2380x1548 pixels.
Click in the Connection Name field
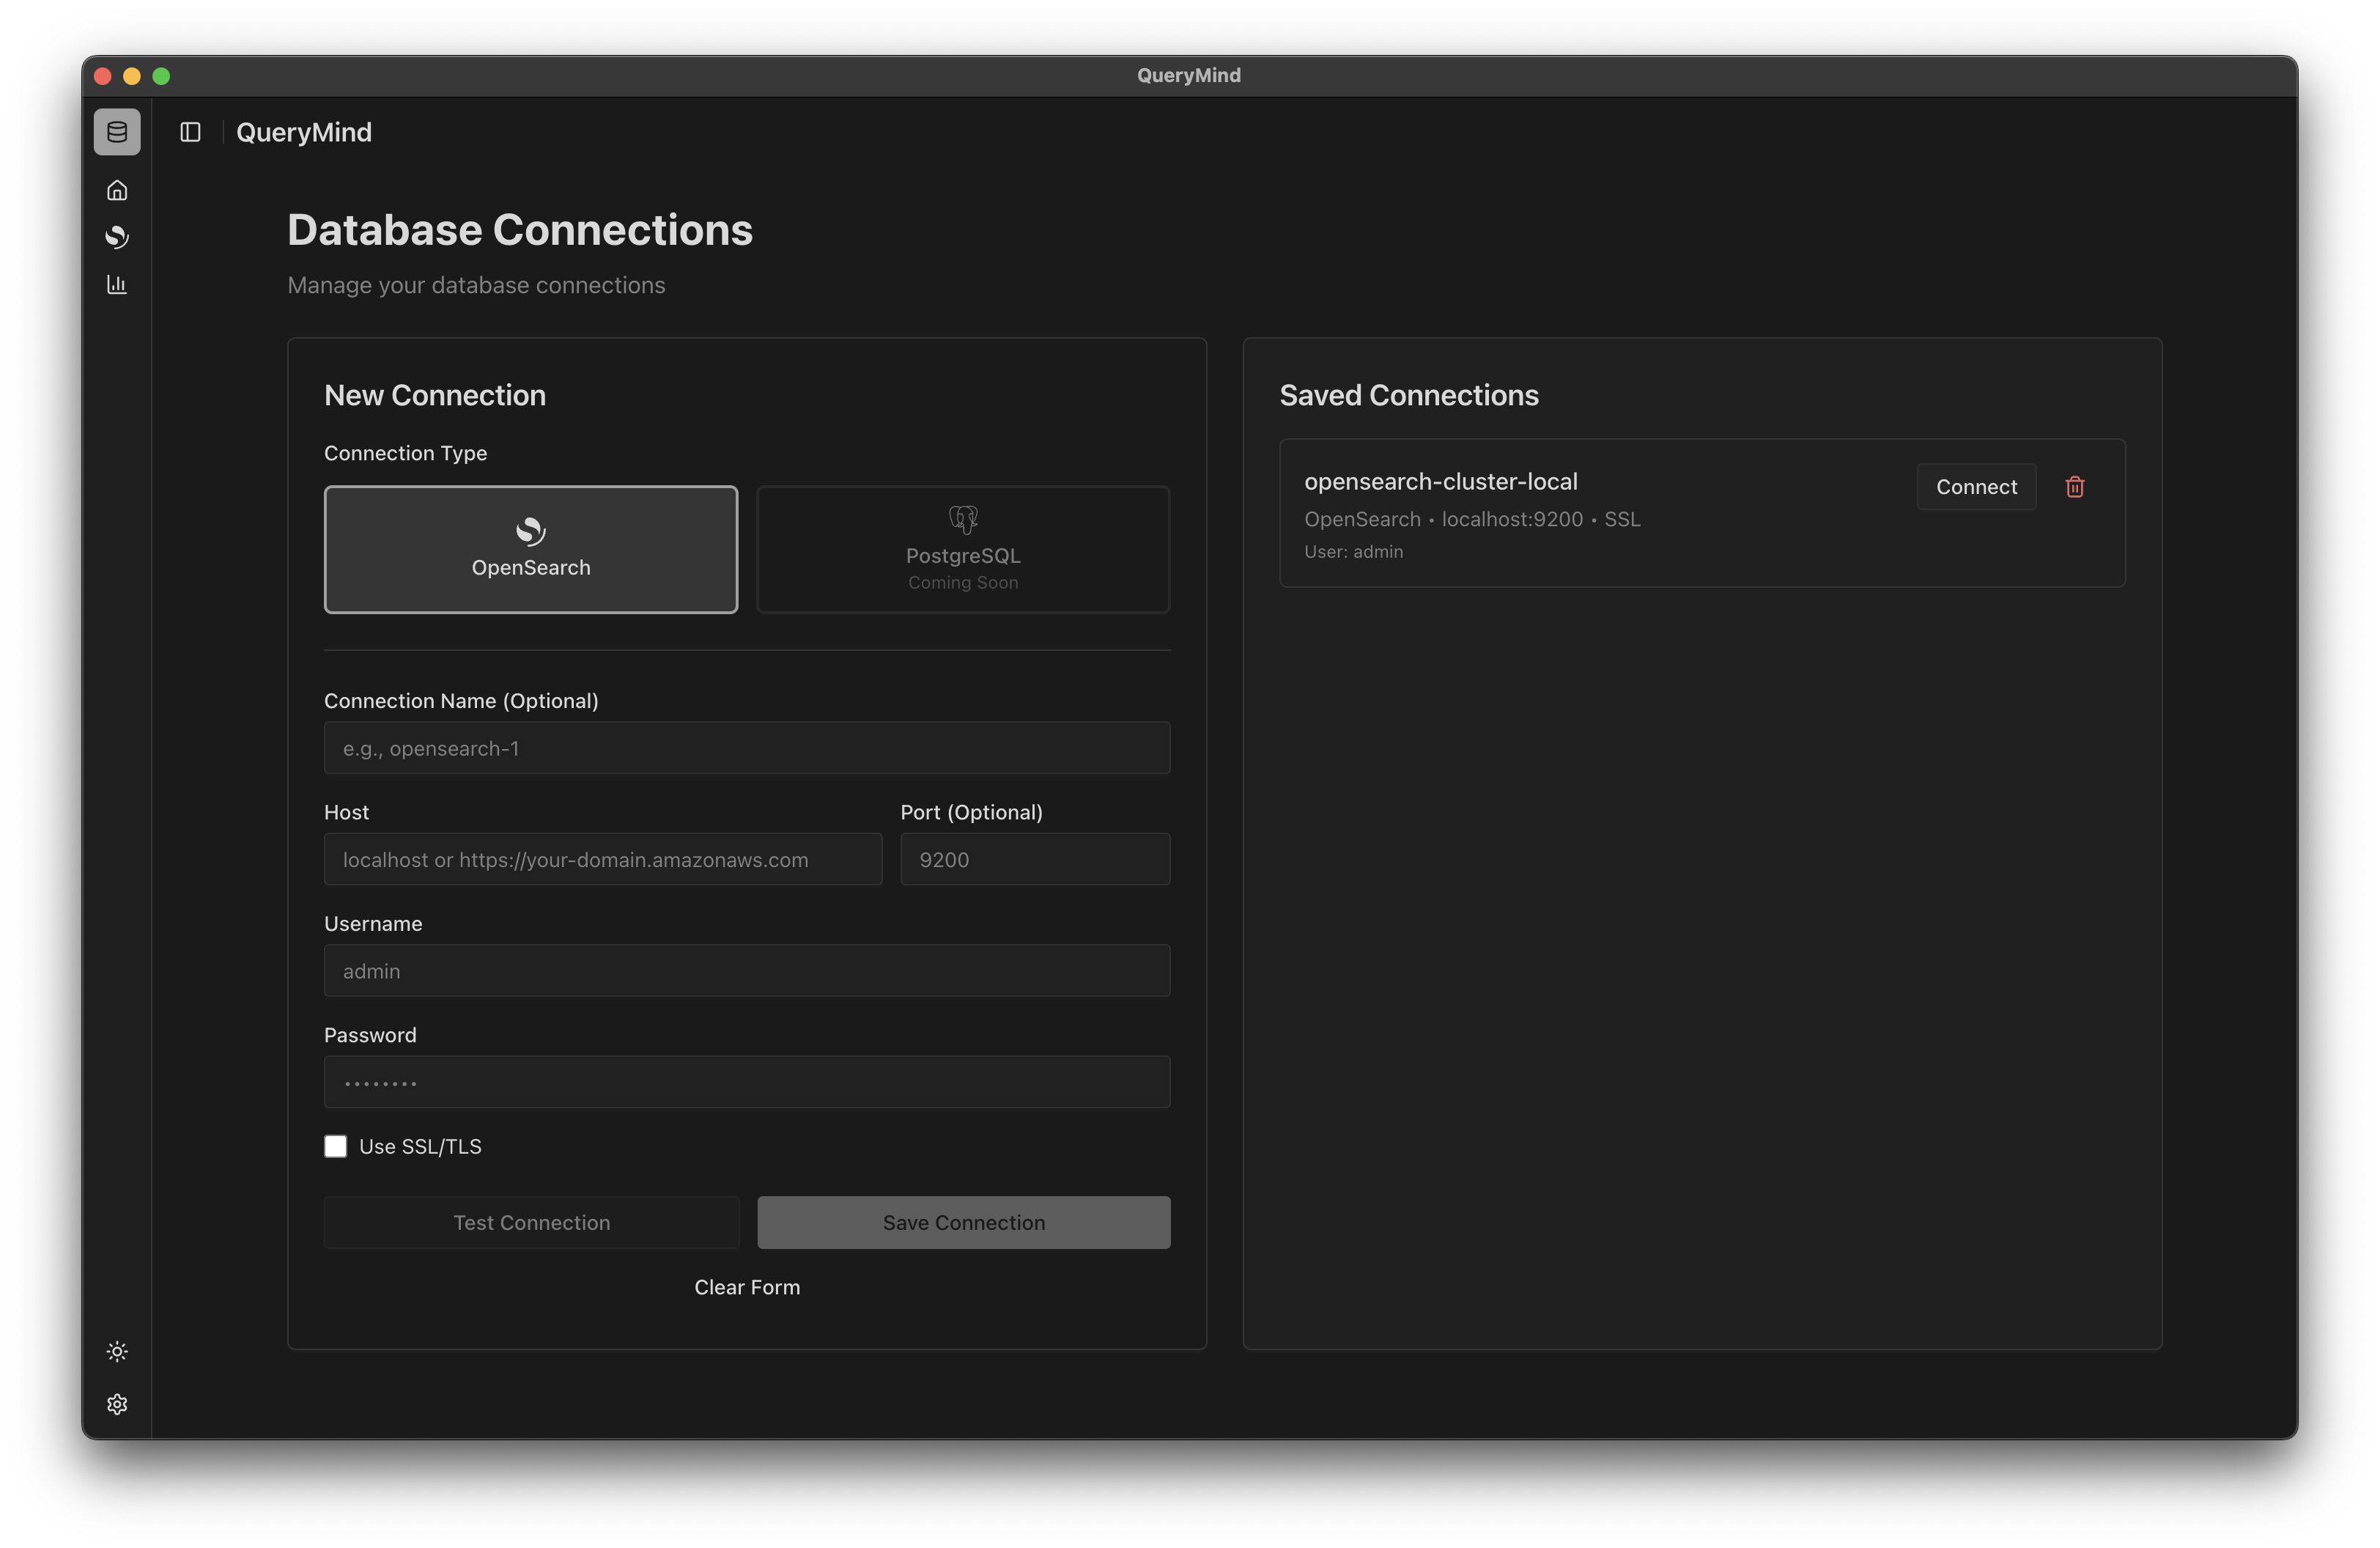[x=746, y=748]
